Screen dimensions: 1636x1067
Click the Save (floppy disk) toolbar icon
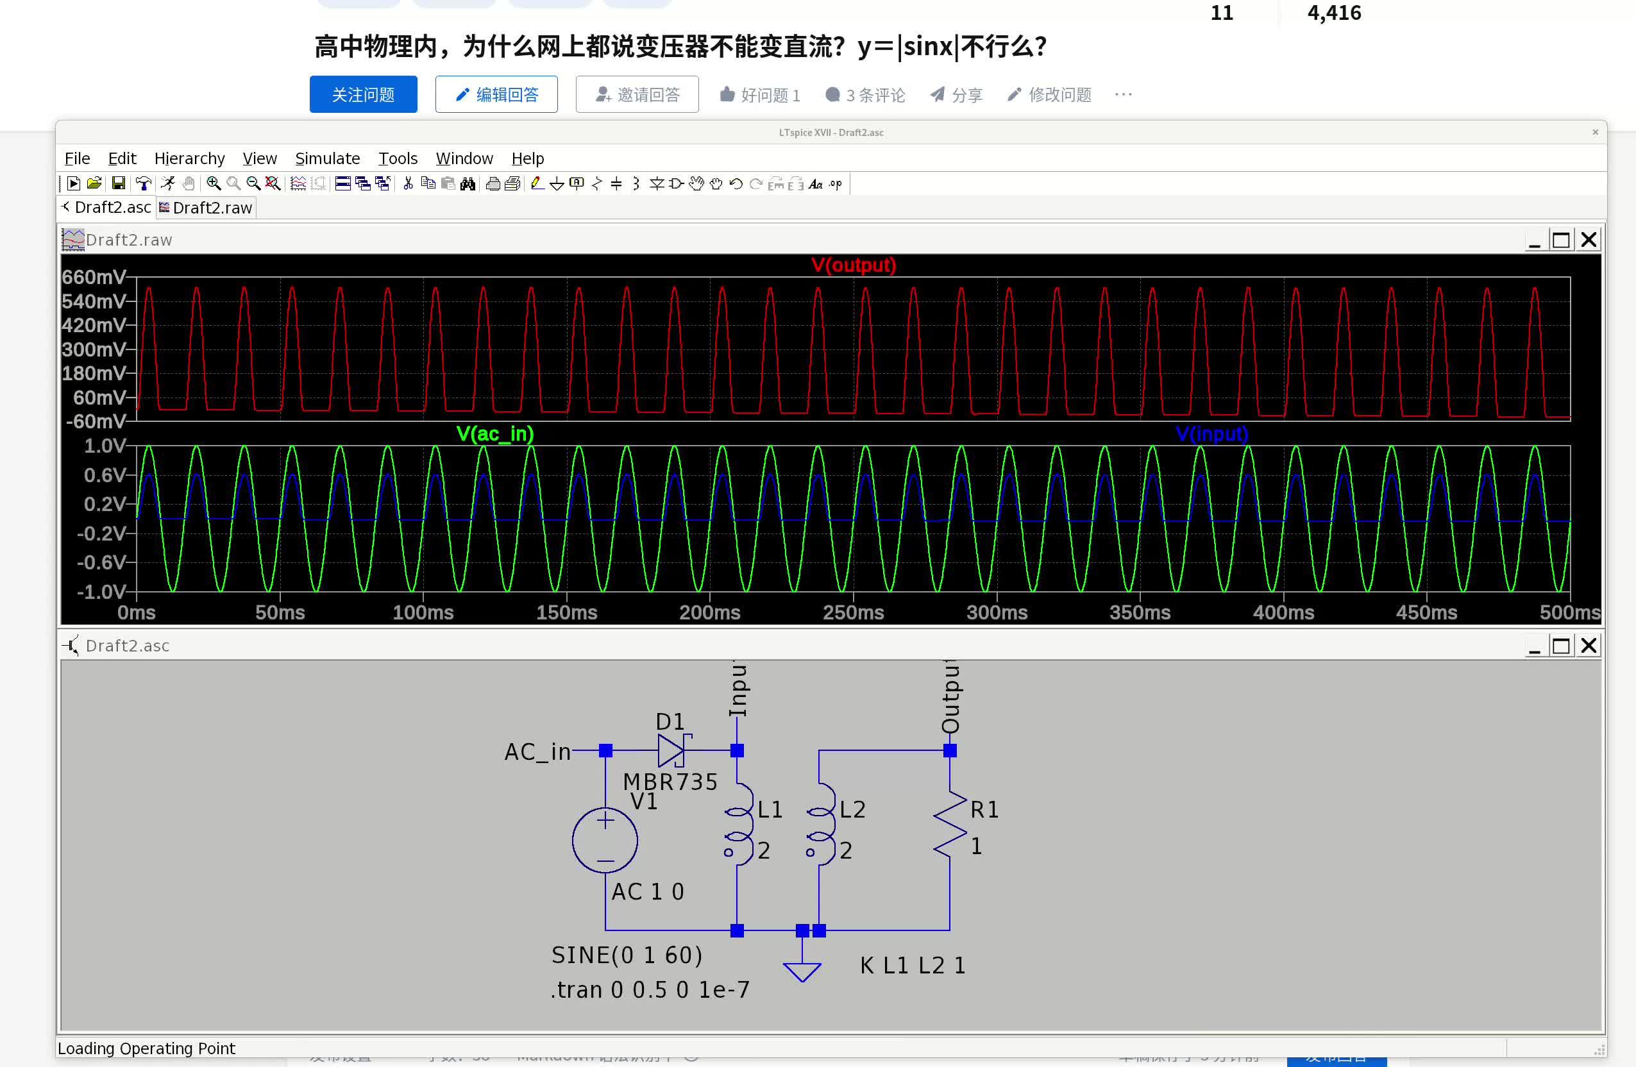coord(118,183)
